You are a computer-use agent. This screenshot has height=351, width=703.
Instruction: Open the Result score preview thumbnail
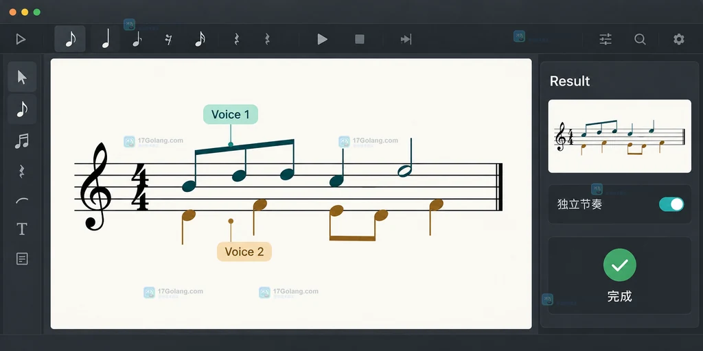pyautogui.click(x=620, y=136)
